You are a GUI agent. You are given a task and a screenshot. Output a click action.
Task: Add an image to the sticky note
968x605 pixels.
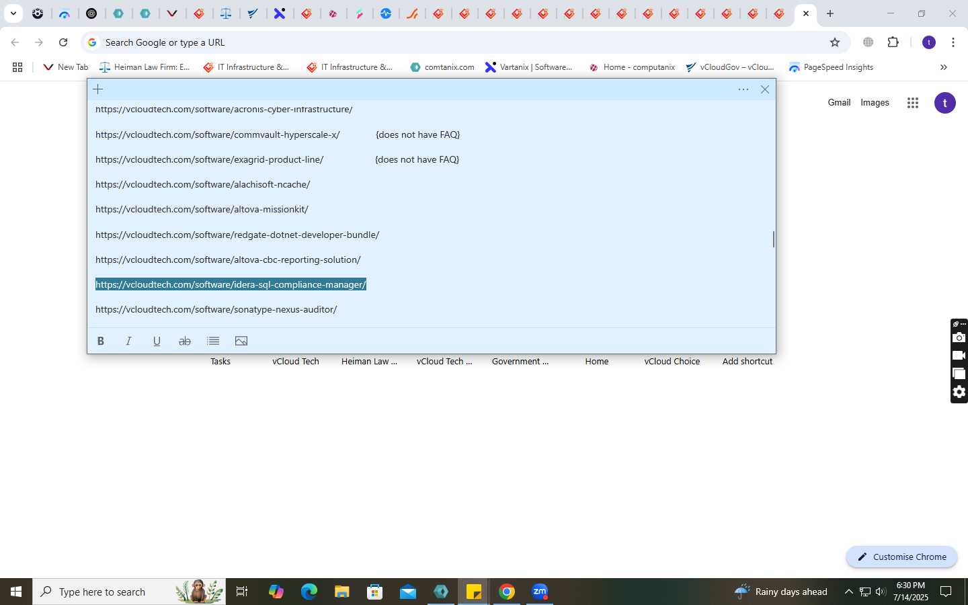tap(241, 341)
